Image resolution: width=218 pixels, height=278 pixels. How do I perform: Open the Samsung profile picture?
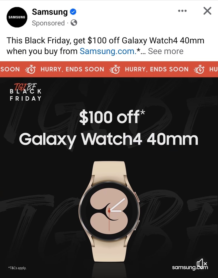tap(17, 17)
